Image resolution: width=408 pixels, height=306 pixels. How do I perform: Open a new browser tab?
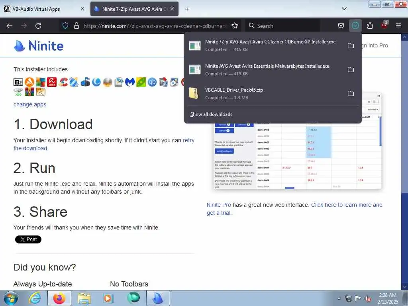click(187, 9)
